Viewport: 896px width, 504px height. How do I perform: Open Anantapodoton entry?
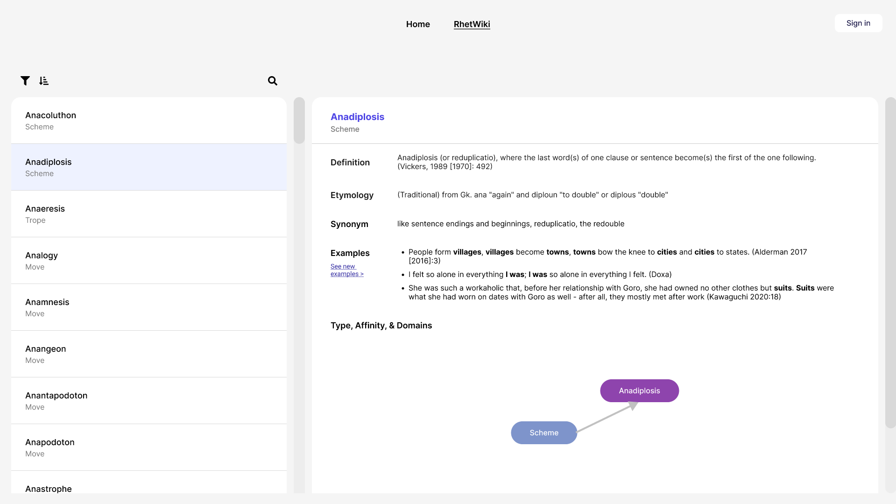[x=149, y=401]
